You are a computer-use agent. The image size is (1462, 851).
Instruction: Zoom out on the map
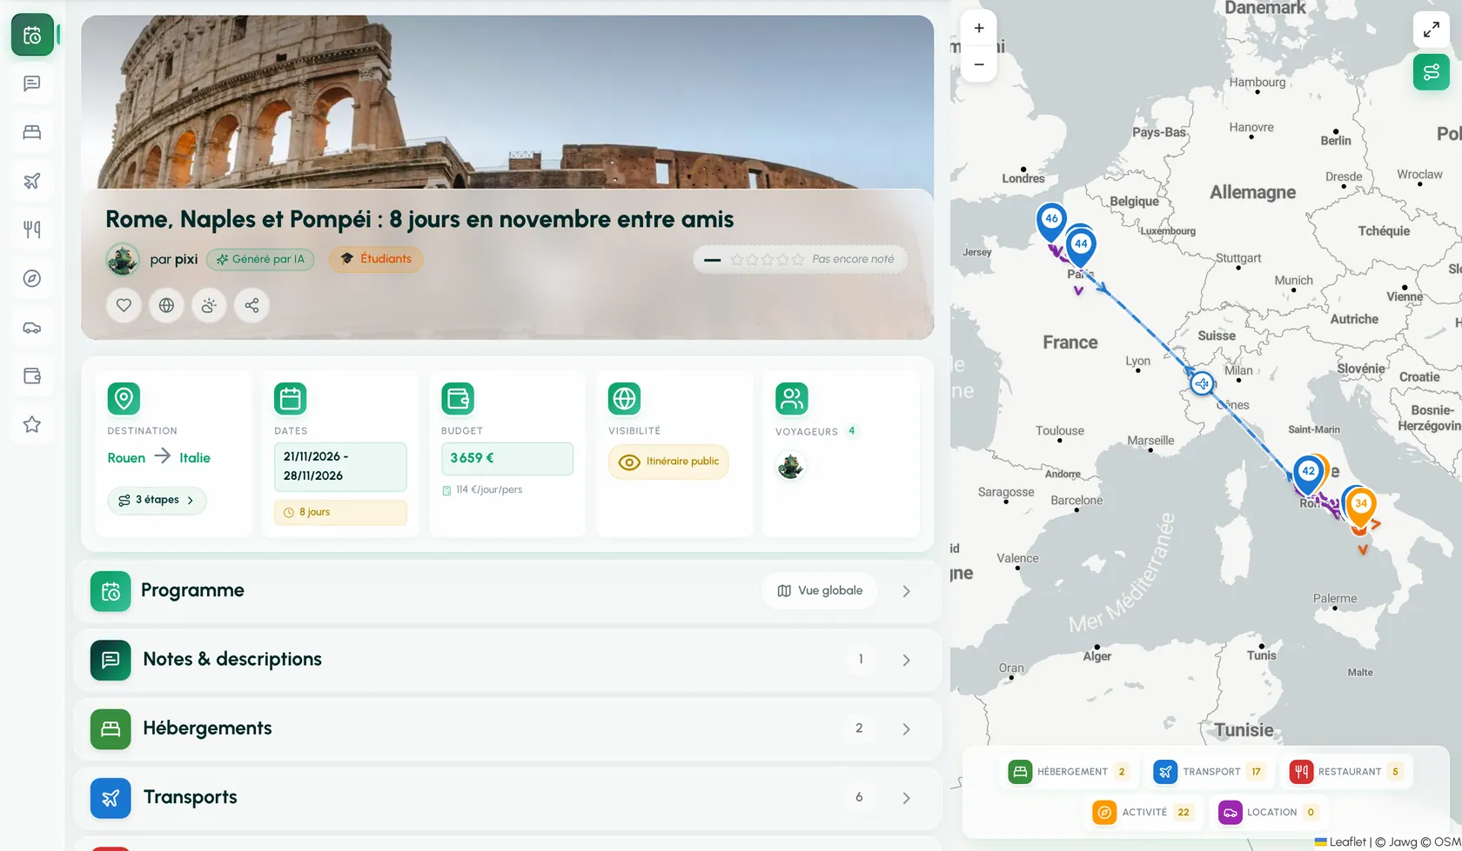(x=979, y=64)
